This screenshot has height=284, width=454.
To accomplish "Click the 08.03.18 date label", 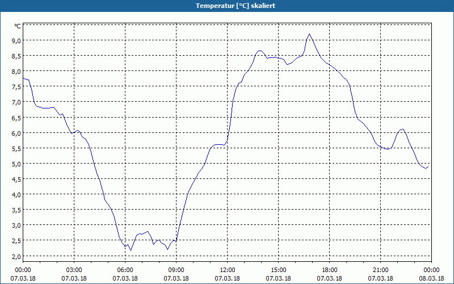I will (x=431, y=278).
